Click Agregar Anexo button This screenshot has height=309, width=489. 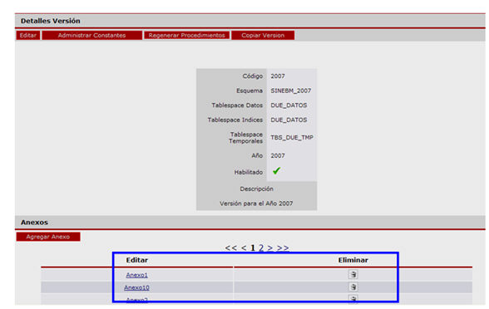click(x=48, y=237)
